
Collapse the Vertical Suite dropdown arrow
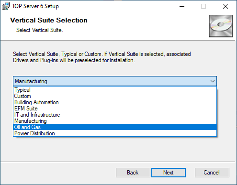(x=213, y=81)
